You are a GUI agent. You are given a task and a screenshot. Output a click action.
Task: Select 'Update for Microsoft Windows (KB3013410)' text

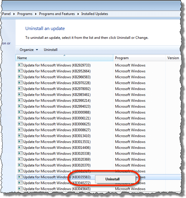coord(57,136)
